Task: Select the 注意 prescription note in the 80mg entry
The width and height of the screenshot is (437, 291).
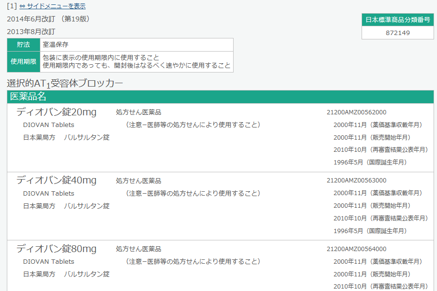Action: 193,261
